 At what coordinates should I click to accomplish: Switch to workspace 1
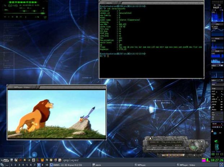point(12,165)
